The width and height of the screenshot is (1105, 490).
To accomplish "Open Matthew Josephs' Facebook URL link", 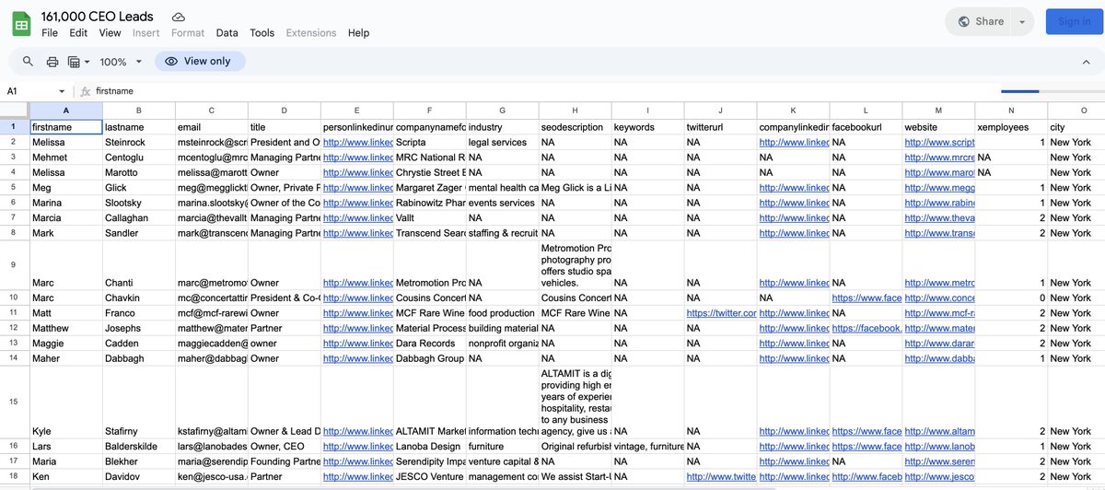I will (x=866, y=328).
